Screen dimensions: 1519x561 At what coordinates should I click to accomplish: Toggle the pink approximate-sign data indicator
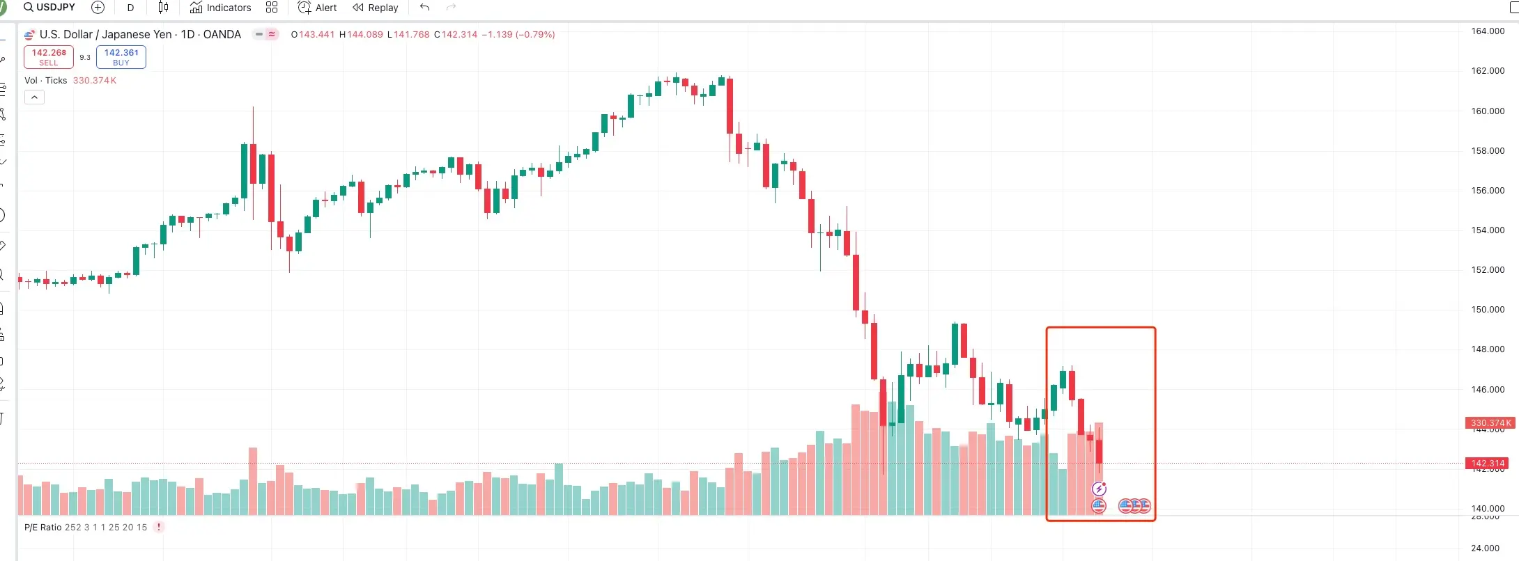[x=272, y=34]
